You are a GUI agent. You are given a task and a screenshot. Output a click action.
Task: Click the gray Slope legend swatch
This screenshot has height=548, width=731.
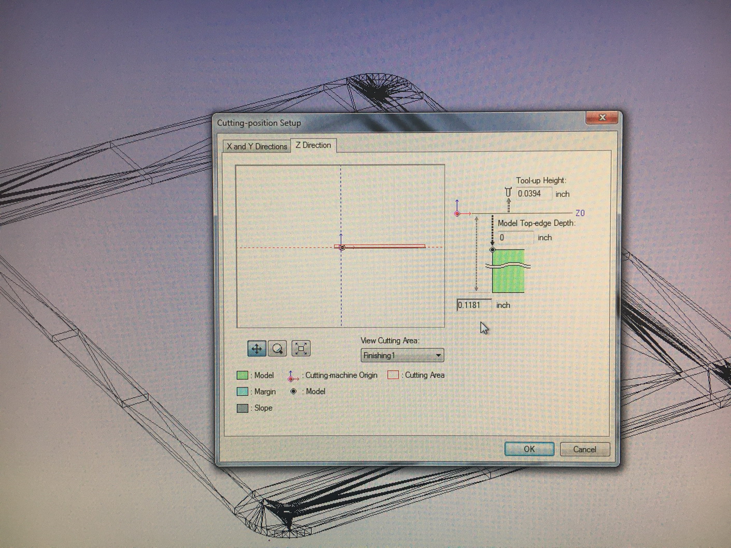(x=242, y=408)
